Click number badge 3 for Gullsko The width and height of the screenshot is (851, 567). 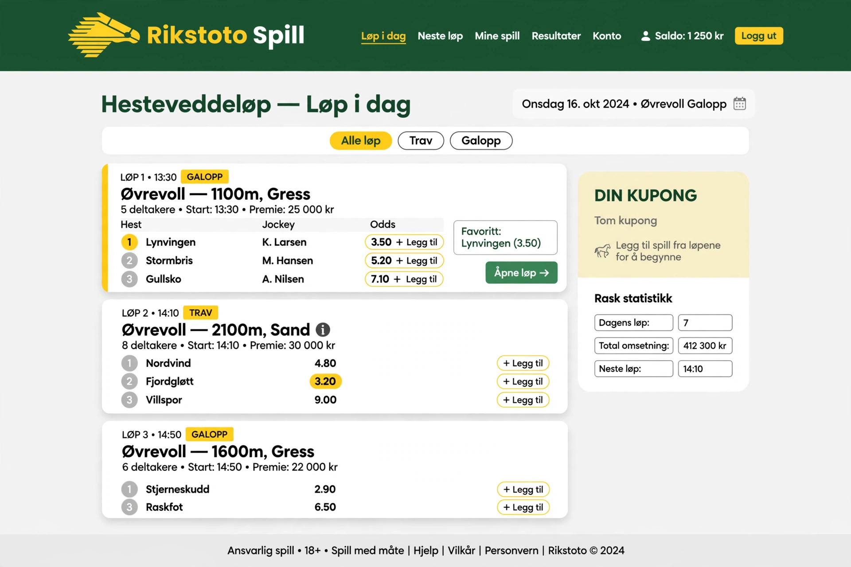tap(129, 279)
